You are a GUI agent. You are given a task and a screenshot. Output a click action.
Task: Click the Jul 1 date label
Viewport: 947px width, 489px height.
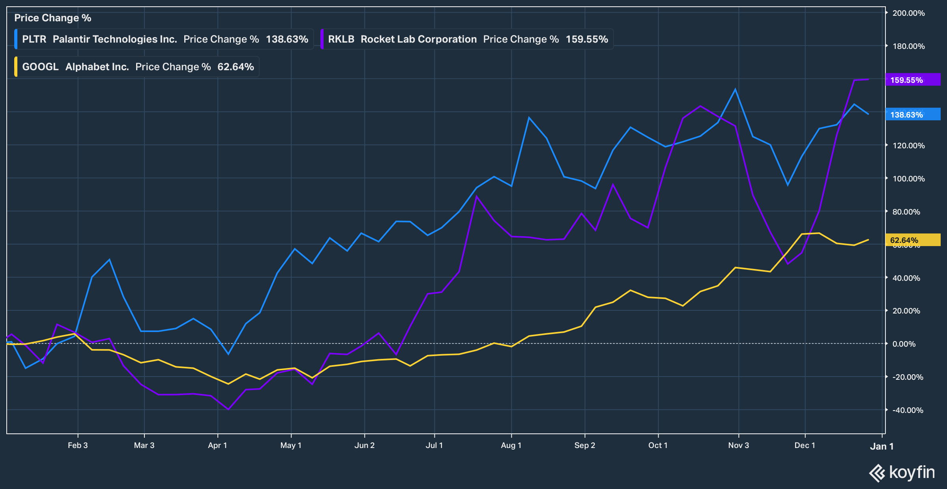(x=434, y=445)
